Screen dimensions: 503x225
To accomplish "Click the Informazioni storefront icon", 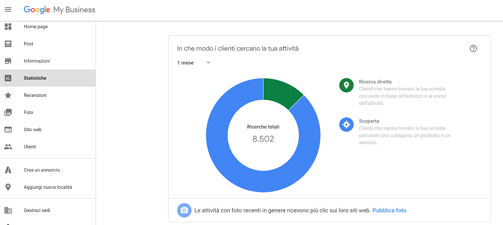I will click(8, 61).
